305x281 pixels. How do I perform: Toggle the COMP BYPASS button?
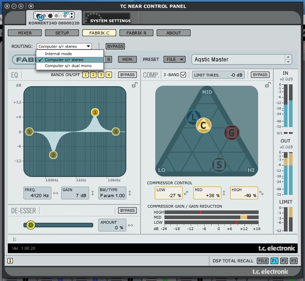click(x=260, y=75)
